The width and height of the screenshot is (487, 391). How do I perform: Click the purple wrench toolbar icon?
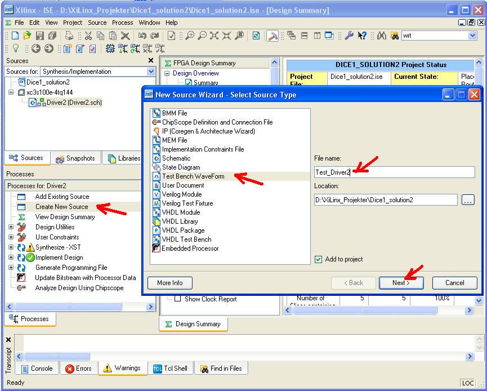(x=349, y=35)
